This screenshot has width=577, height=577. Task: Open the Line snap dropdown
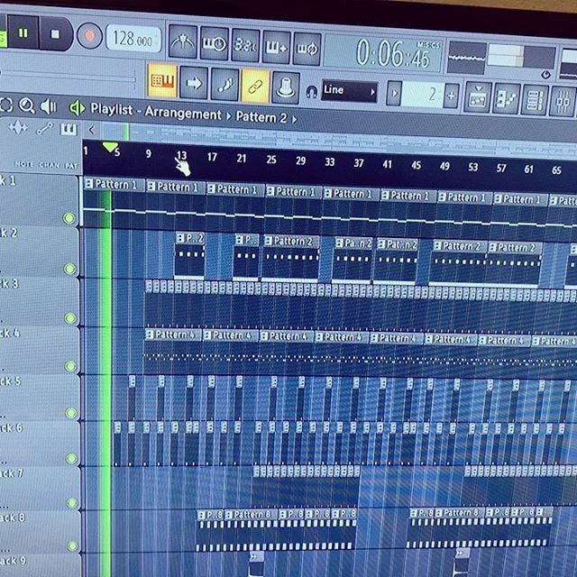click(x=349, y=91)
